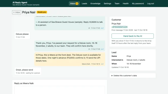Click the AI Reply Agent title
Viewport: 168px width, 94px height.
20,3
